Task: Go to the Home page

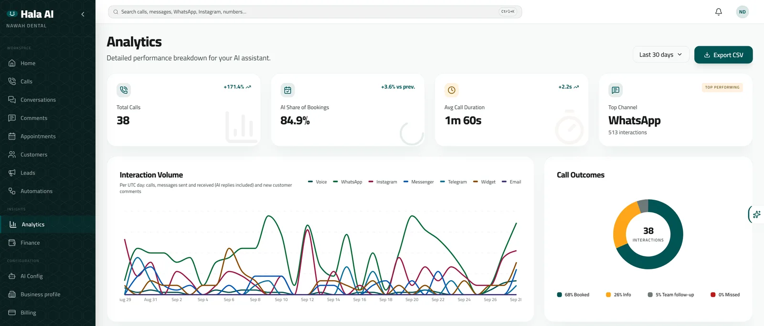Action: (x=48, y=63)
